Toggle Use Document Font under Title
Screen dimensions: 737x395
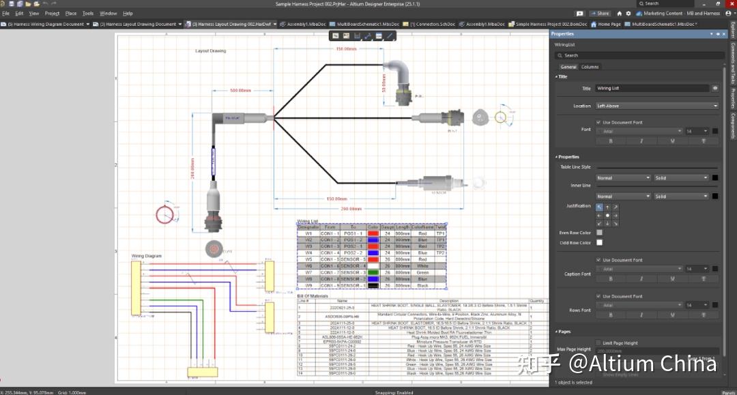coord(598,122)
